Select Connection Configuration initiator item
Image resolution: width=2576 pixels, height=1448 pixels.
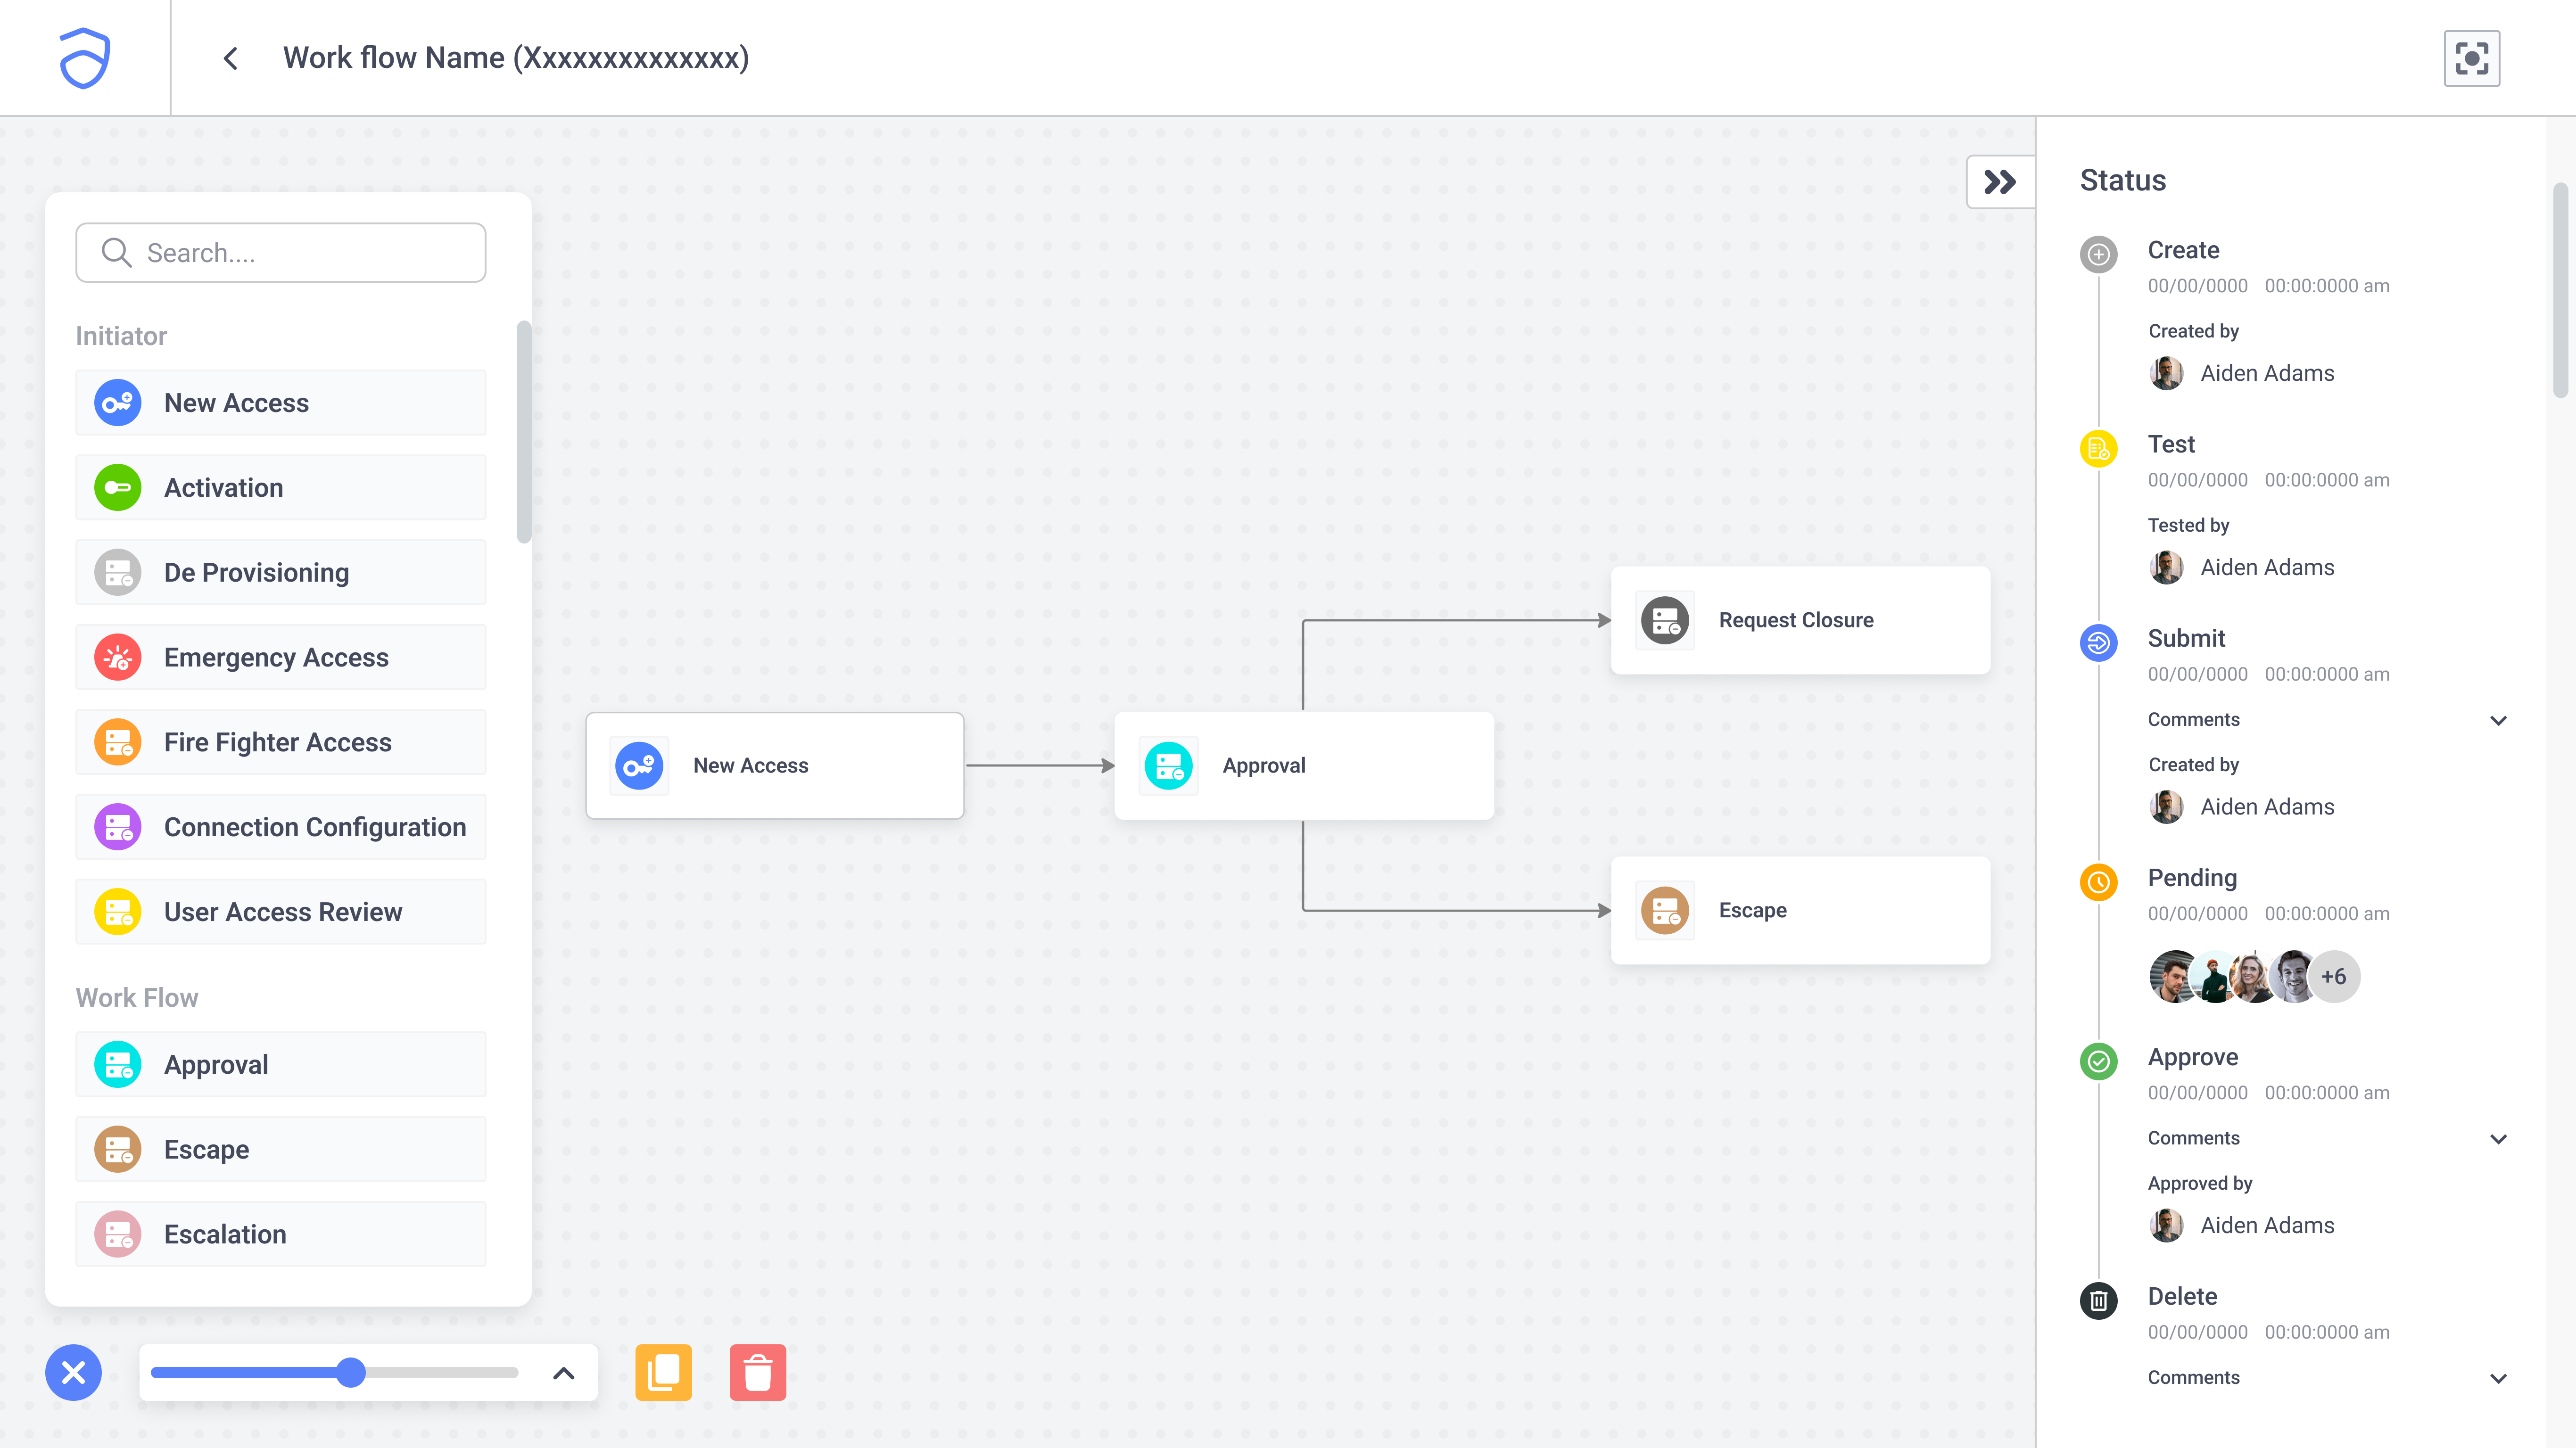pyautogui.click(x=281, y=827)
